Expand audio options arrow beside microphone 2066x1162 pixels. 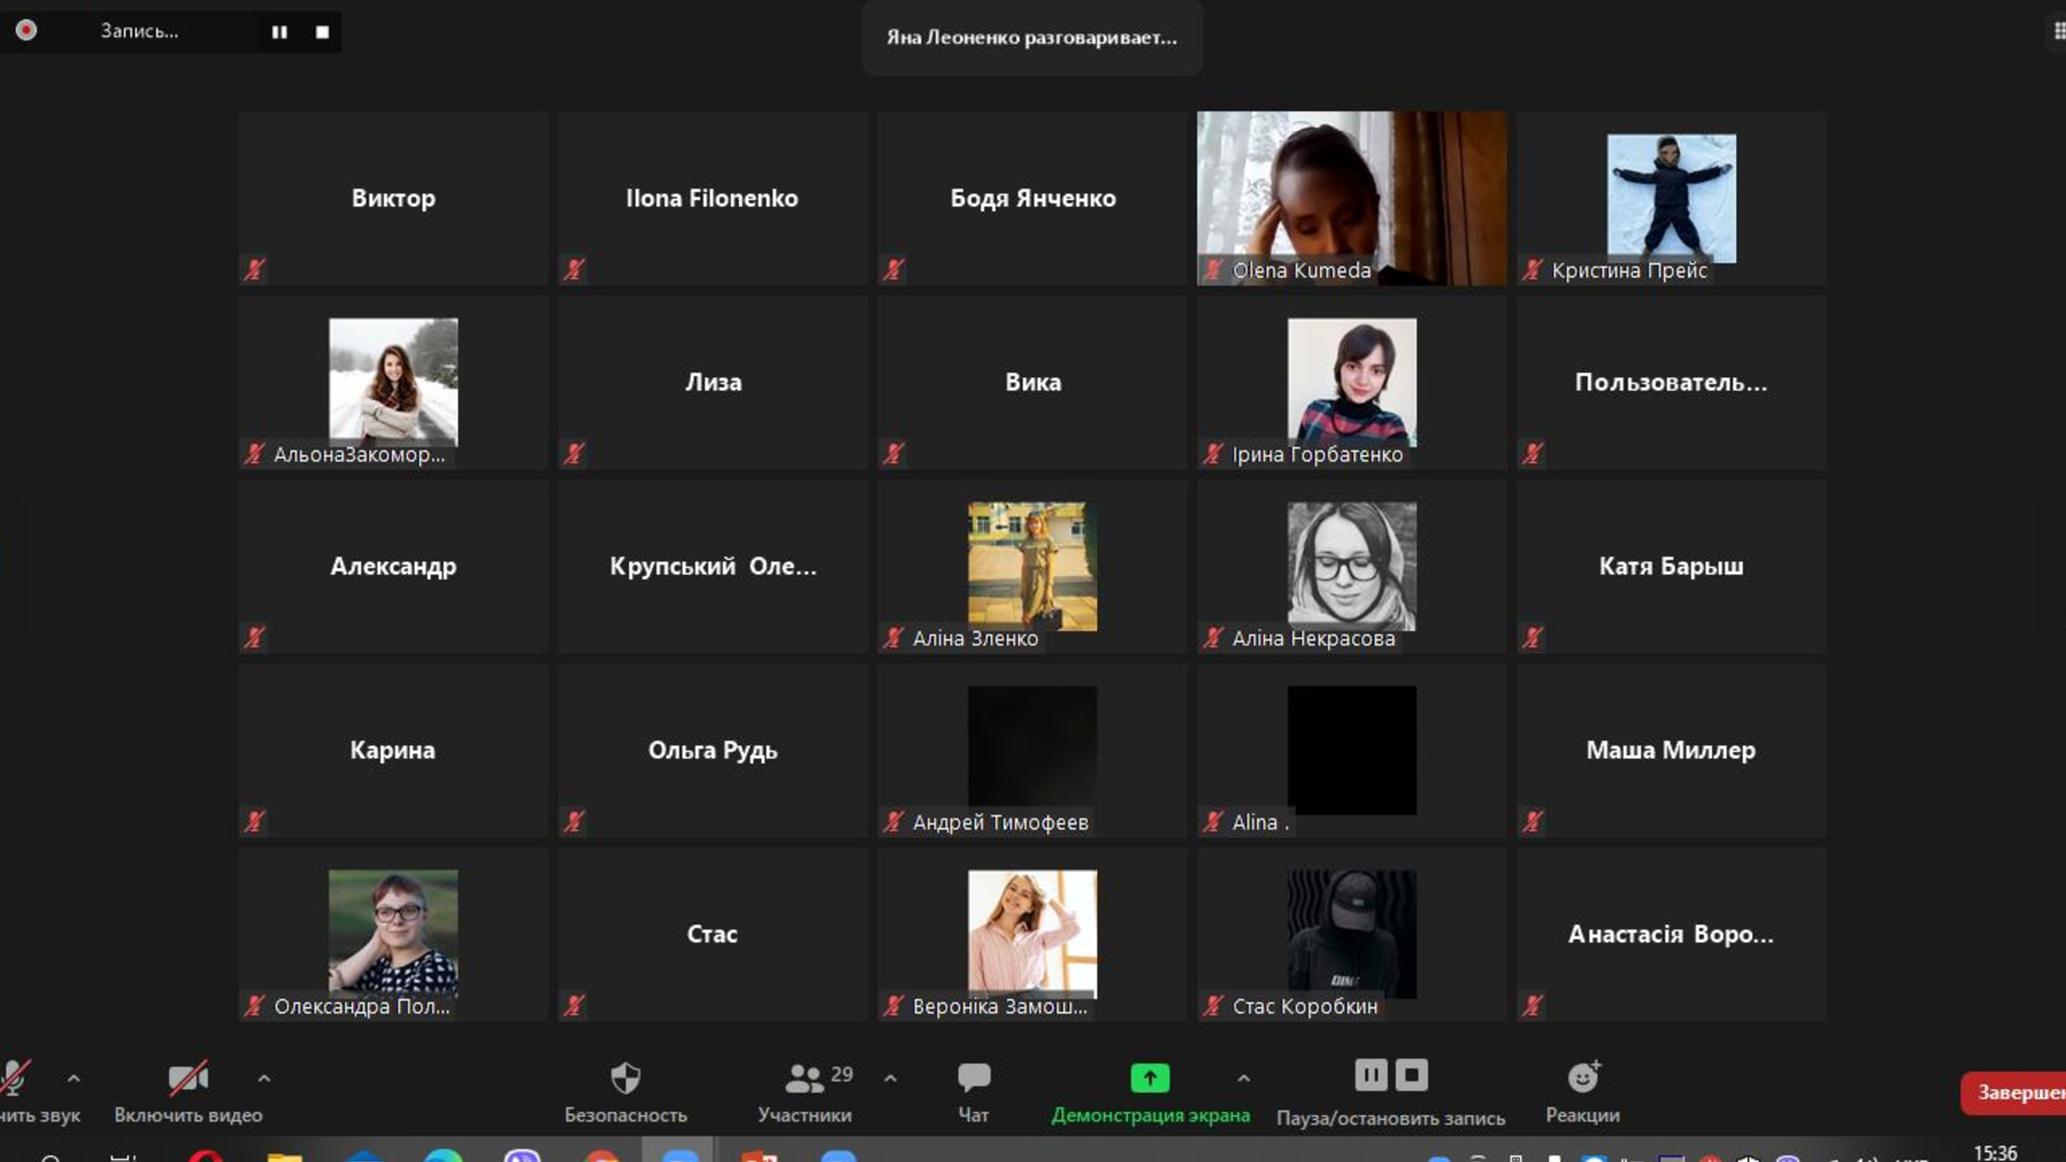coord(74,1078)
